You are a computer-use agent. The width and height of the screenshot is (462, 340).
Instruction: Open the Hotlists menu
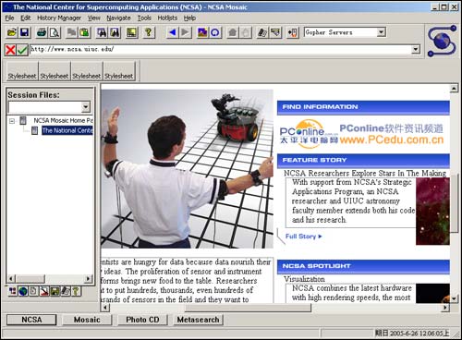click(167, 18)
